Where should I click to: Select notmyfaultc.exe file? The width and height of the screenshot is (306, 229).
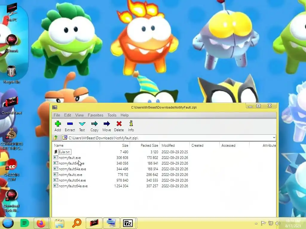point(71,175)
